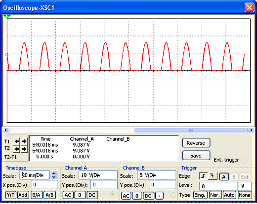This screenshot has height=204, width=257.
Task: Step the Timebase scale spinner arrows
Action: pyautogui.click(x=54, y=175)
